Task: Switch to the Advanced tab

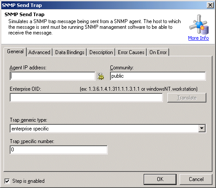Action: [x=39, y=52]
